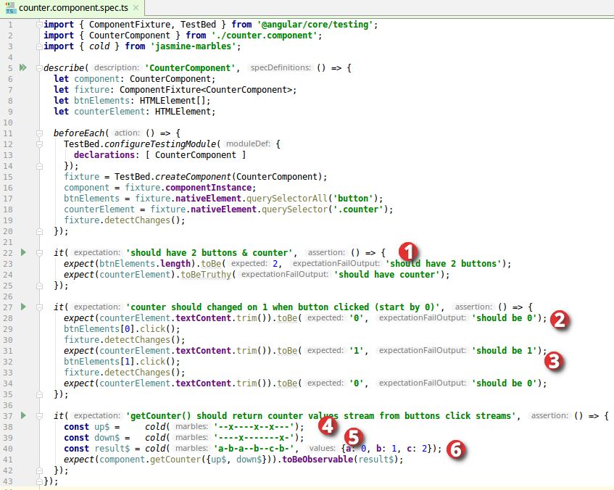Click detectChanges on line 19
The width and height of the screenshot is (614, 490).
point(138,220)
